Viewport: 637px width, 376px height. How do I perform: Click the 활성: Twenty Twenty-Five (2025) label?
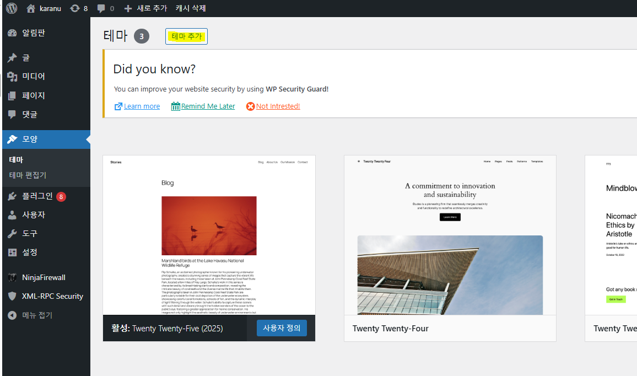point(167,329)
